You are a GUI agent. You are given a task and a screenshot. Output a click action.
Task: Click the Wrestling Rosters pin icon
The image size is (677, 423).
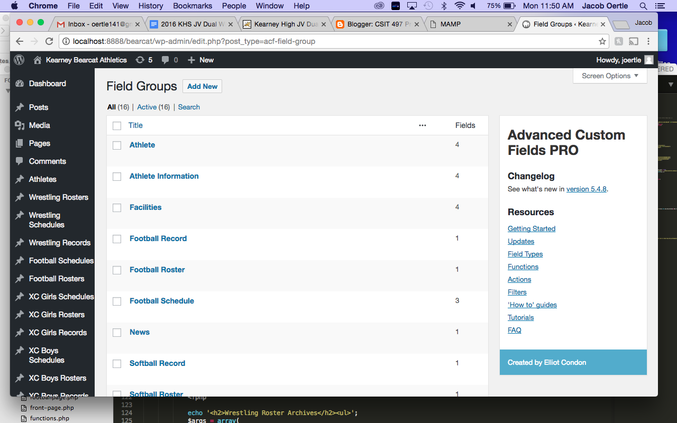pos(20,197)
